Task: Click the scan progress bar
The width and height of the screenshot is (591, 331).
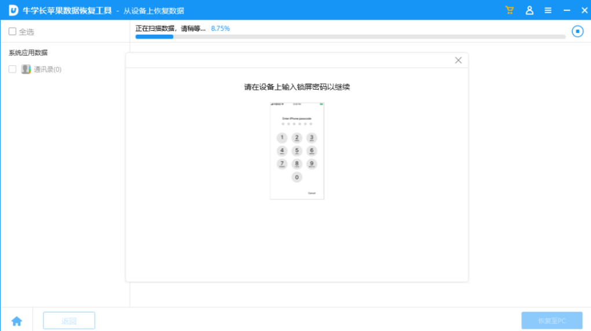Action: coord(350,37)
